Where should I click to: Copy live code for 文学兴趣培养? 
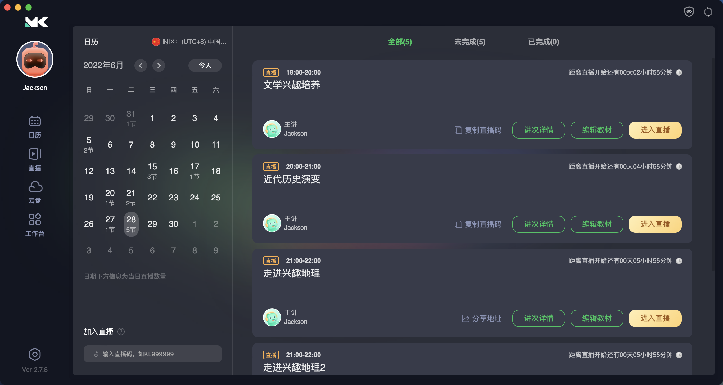pyautogui.click(x=478, y=130)
